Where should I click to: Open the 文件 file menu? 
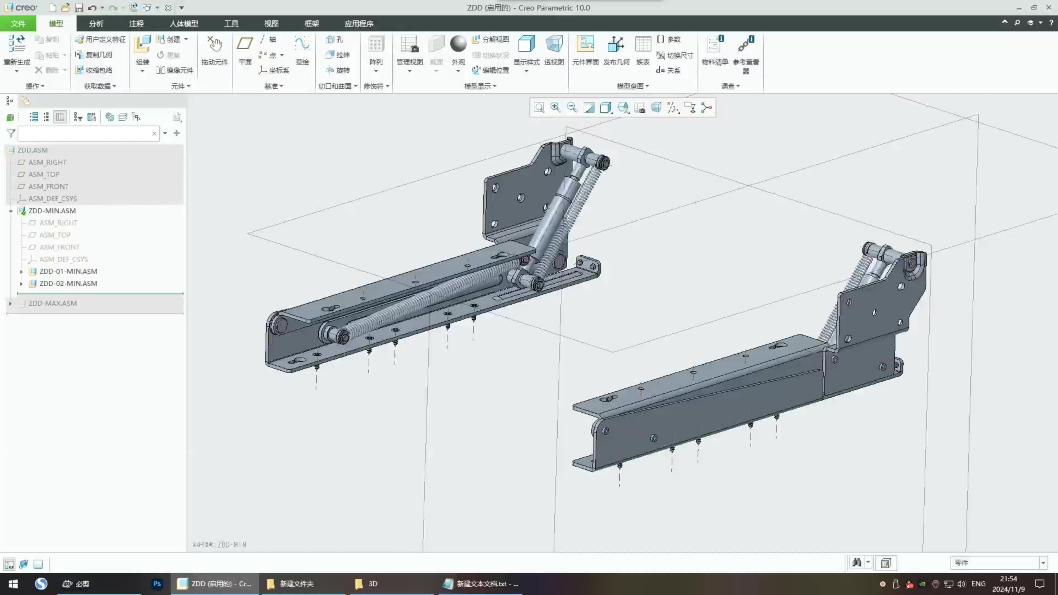coord(18,23)
